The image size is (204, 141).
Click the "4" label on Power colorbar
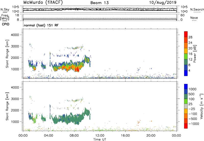[189, 70]
